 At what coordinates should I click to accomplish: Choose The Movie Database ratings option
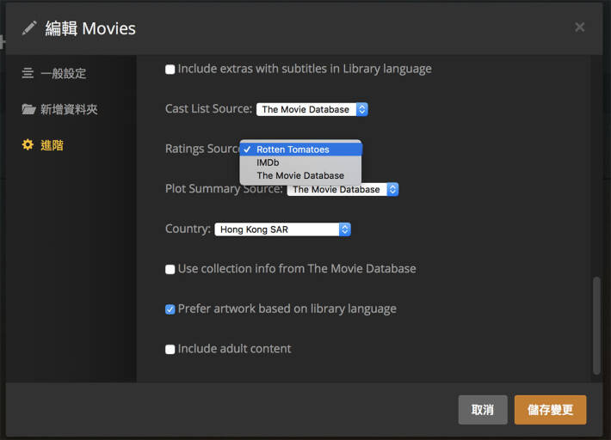coord(301,175)
